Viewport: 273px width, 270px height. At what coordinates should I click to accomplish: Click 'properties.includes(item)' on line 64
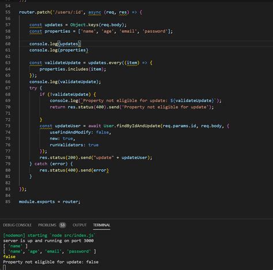(x=71, y=69)
